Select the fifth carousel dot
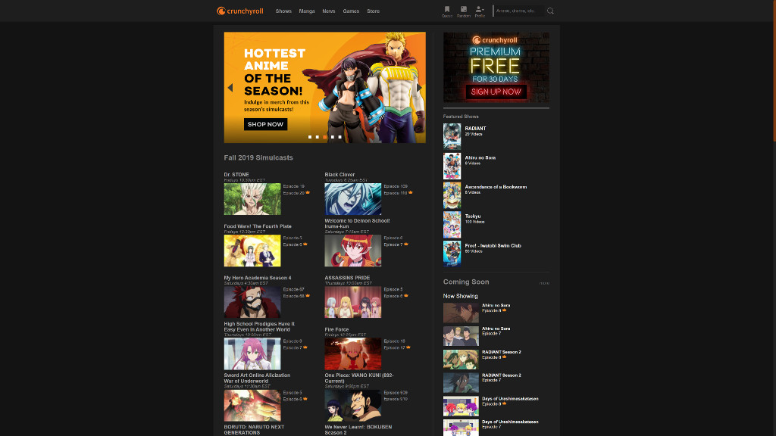The image size is (776, 436). (339, 137)
